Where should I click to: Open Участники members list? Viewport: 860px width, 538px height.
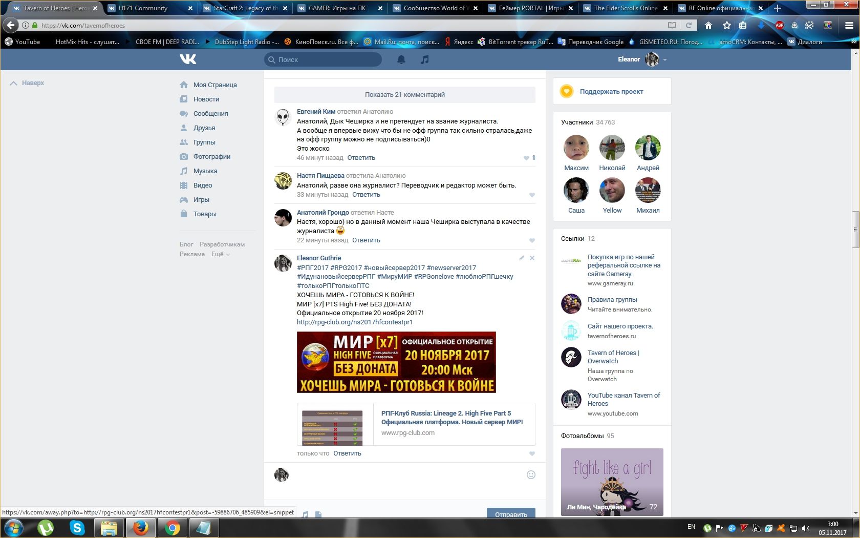(x=577, y=122)
